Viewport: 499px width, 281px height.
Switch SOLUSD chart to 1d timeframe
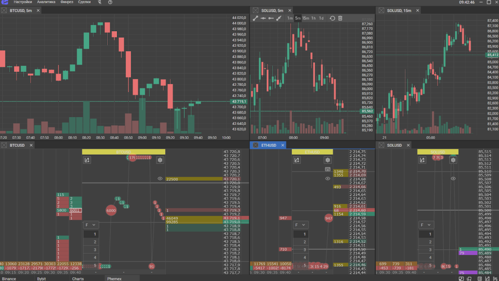pyautogui.click(x=321, y=18)
